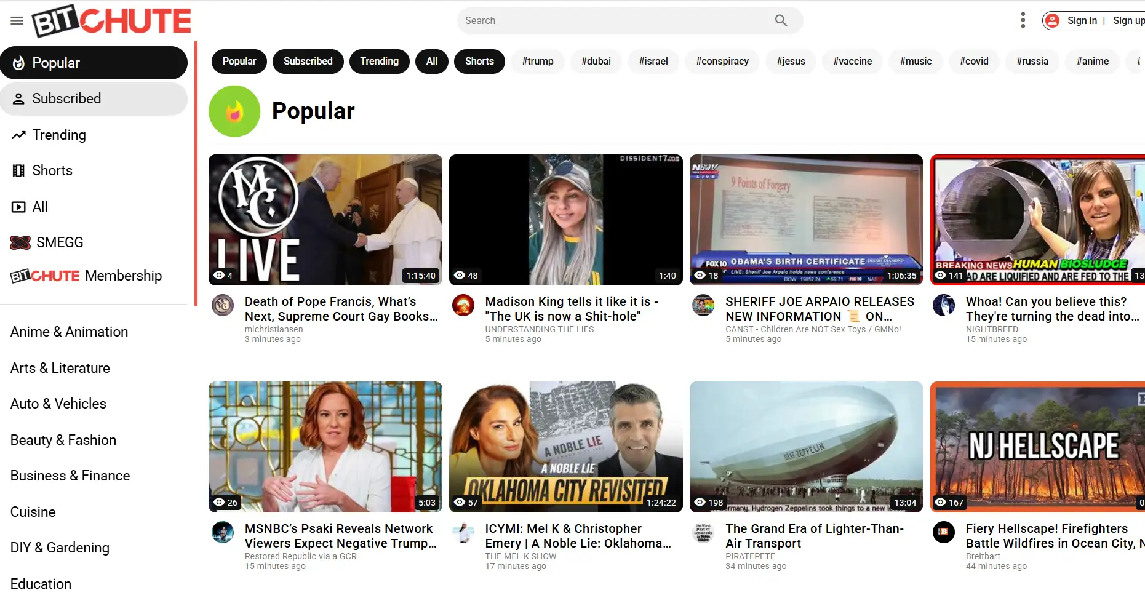This screenshot has height=606, width=1145.
Task: Play Death of Pope Francis video thumbnail
Action: coord(325,220)
